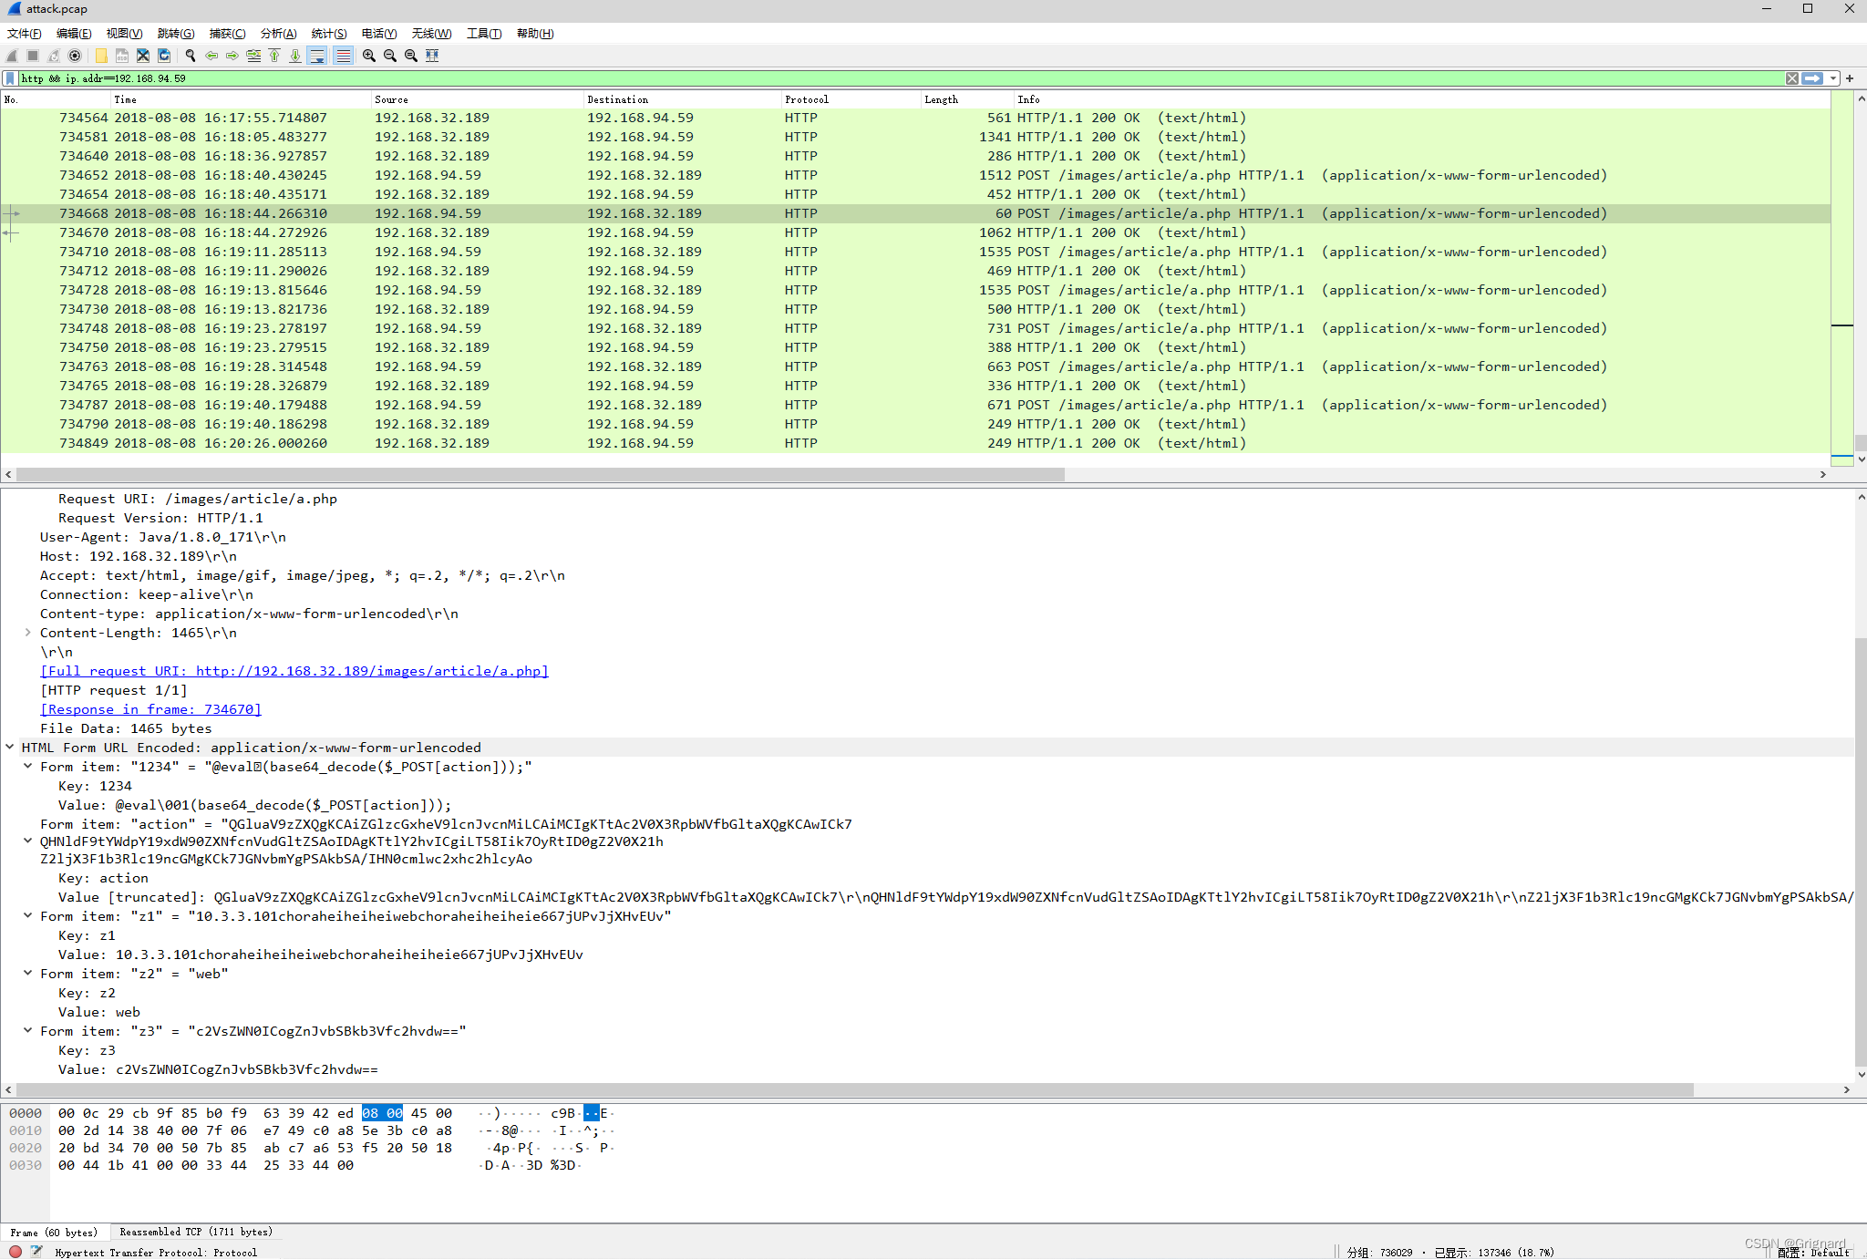Image resolution: width=1867 pixels, height=1259 pixels.
Task: Select packet 734670 response row
Action: (x=915, y=232)
